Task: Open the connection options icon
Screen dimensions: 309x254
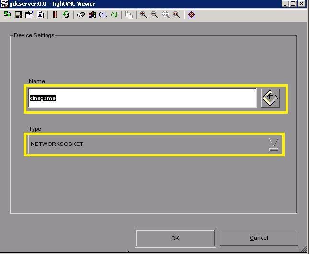Action: pyautogui.click(x=29, y=15)
